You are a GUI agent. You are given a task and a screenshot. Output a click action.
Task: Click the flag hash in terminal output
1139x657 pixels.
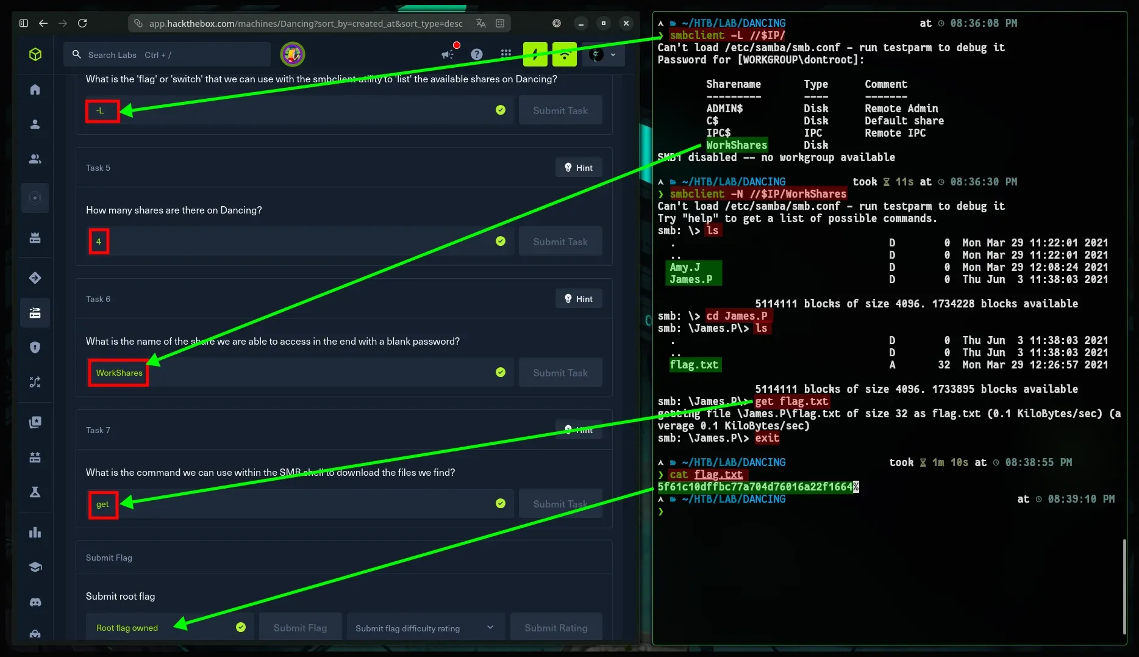(755, 487)
